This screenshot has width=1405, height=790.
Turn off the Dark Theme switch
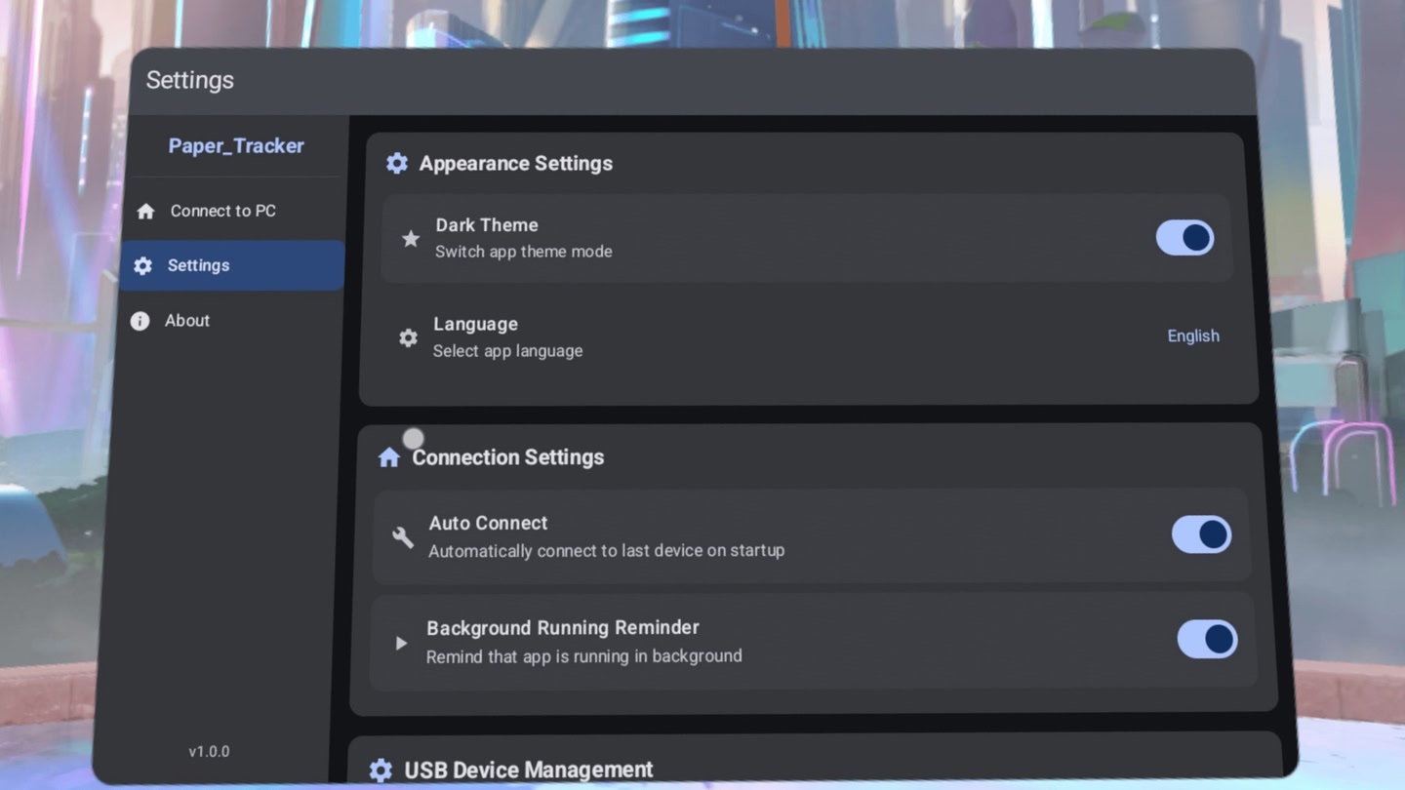click(1184, 238)
